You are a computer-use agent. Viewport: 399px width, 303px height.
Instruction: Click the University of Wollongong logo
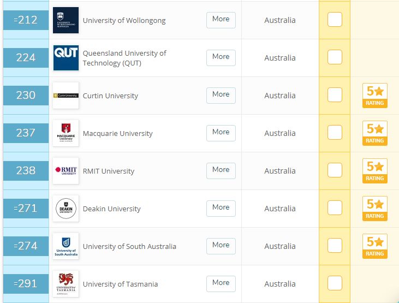65,20
